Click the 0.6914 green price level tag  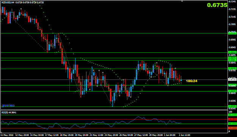point(232,52)
